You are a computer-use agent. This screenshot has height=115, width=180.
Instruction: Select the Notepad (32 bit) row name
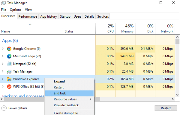coord(25,64)
